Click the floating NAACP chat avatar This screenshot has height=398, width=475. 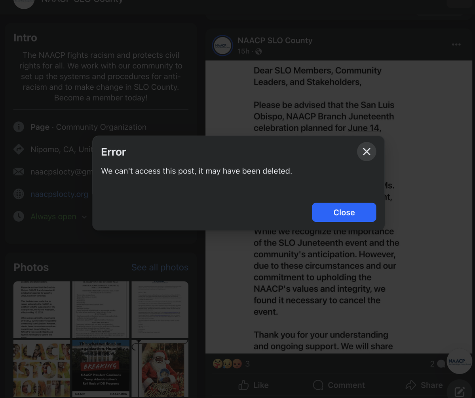460,361
